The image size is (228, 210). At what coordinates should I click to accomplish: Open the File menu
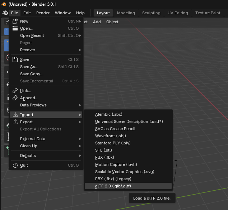click(14, 13)
